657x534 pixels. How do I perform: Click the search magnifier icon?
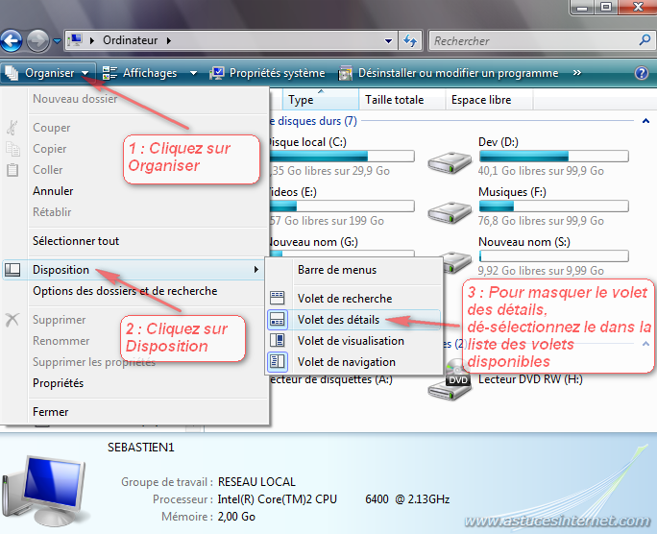click(645, 40)
